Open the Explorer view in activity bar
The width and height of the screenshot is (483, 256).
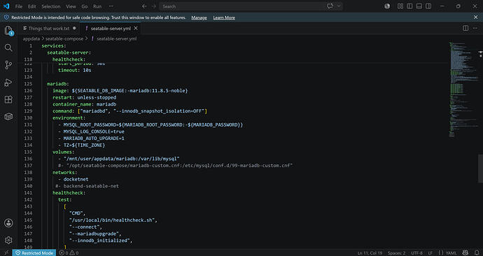click(8, 31)
